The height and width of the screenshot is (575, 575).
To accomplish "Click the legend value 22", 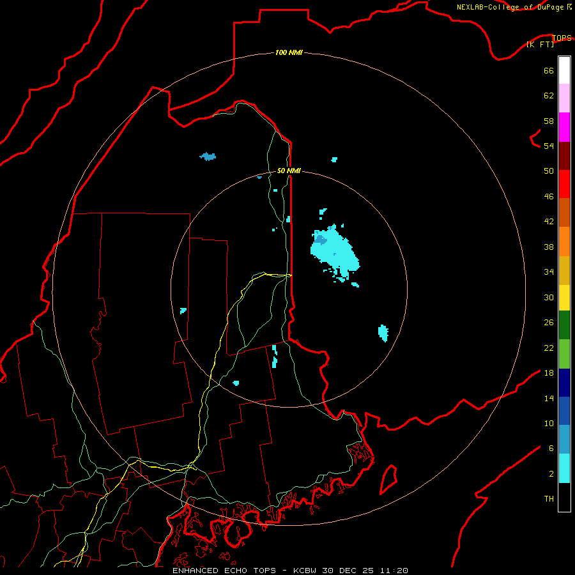I will pyautogui.click(x=549, y=348).
